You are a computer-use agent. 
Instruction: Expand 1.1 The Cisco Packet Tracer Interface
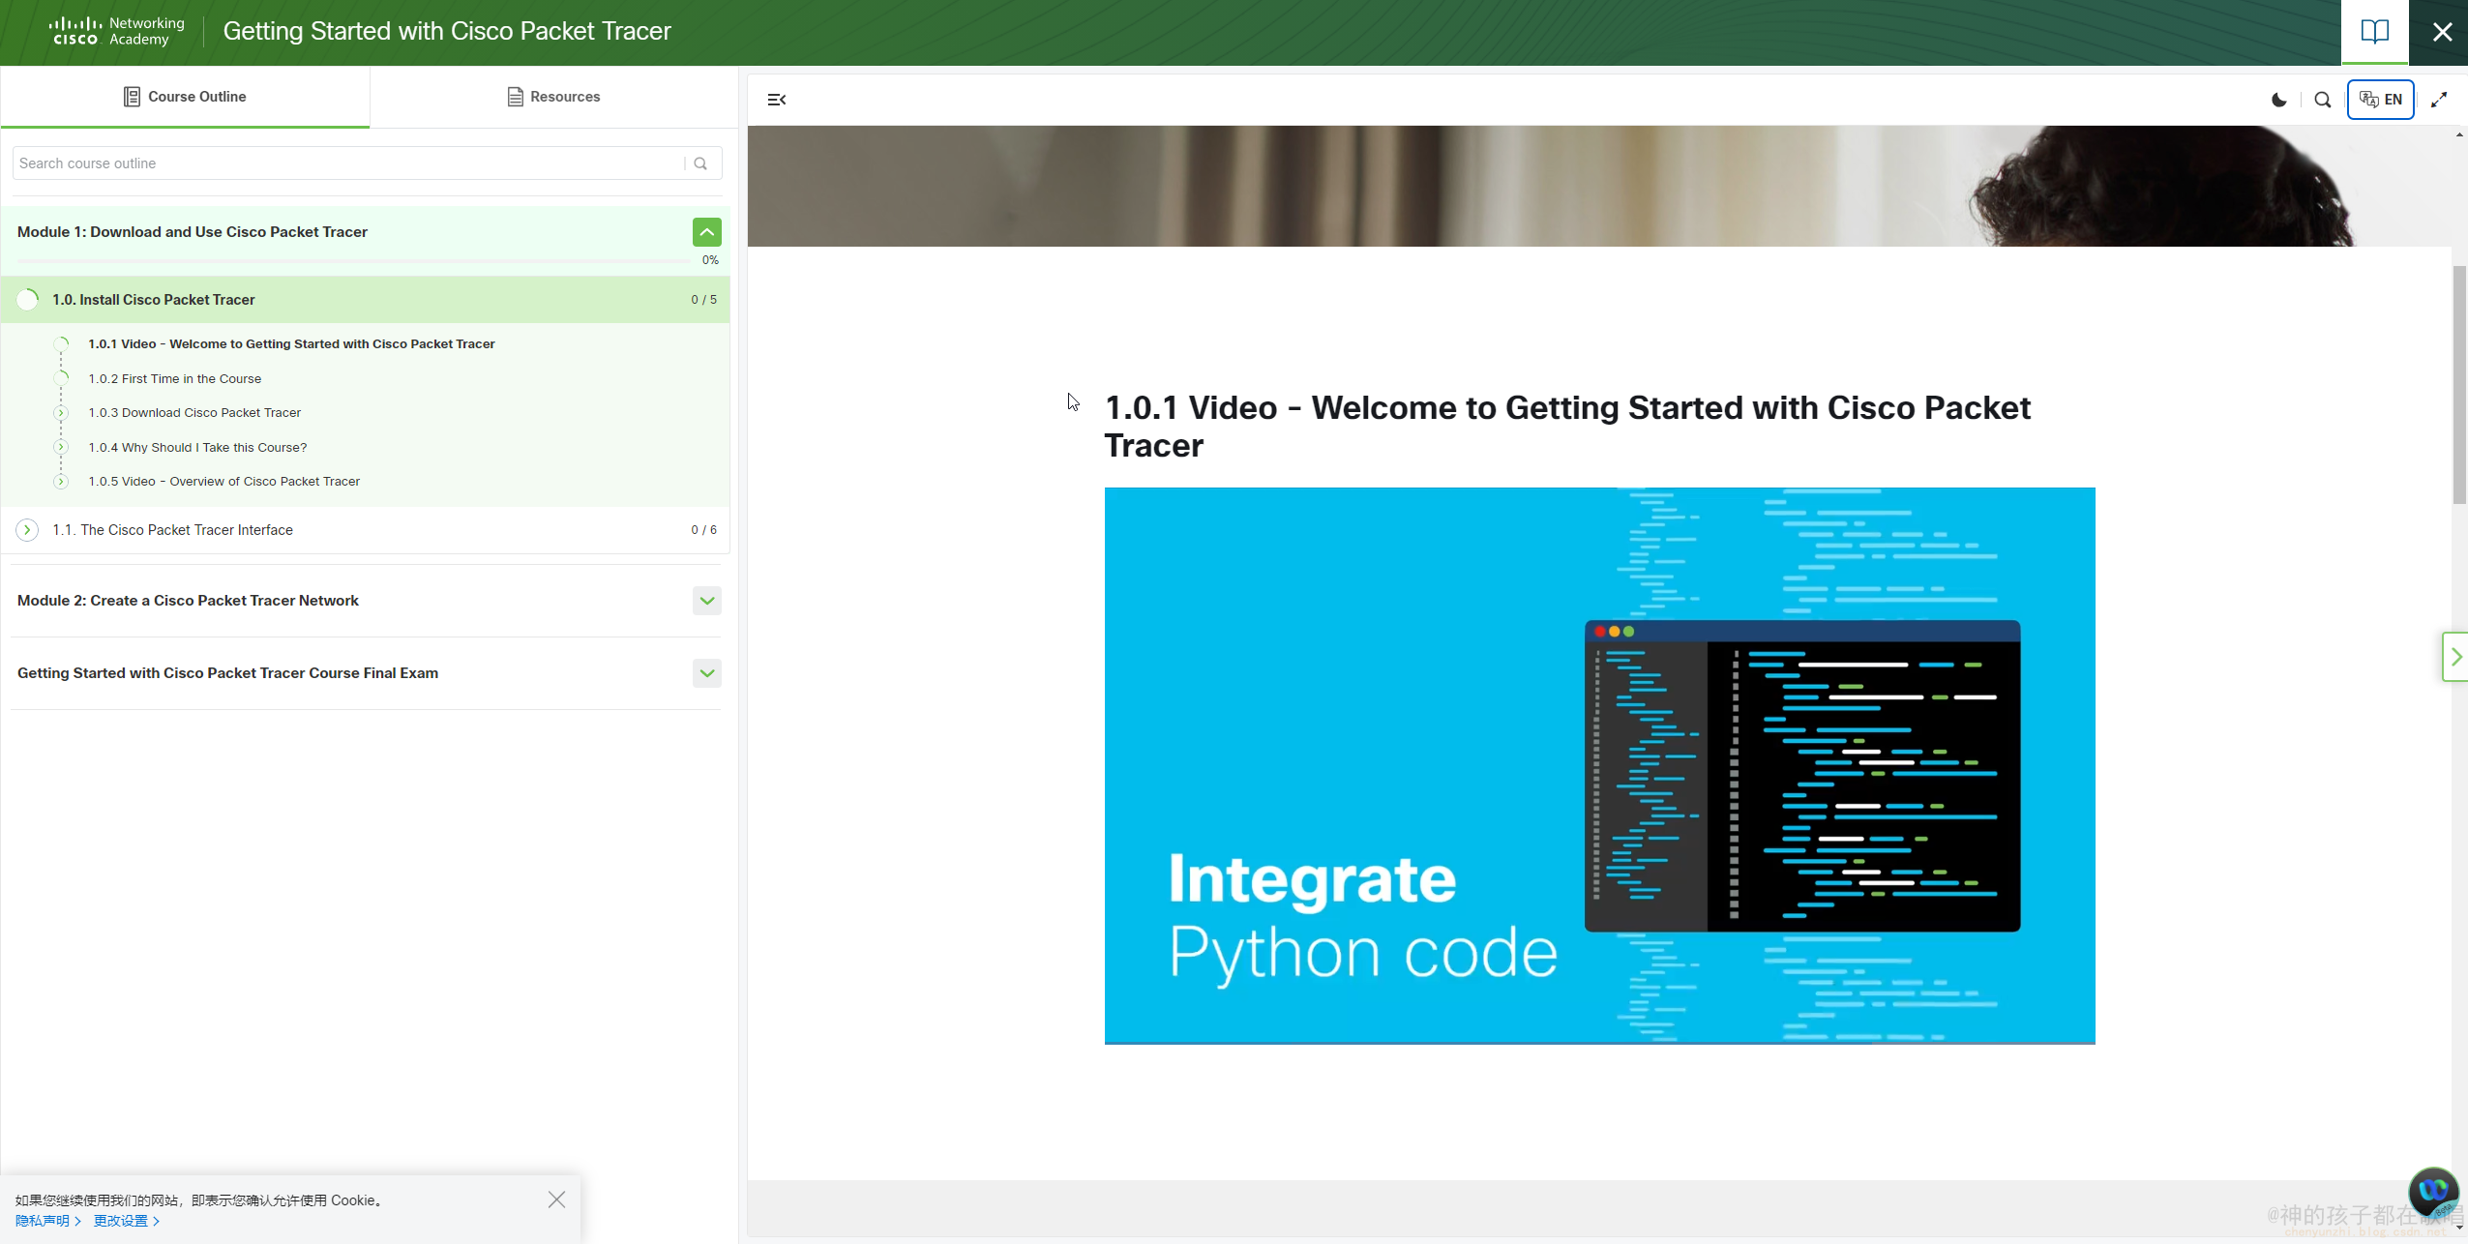point(173,530)
